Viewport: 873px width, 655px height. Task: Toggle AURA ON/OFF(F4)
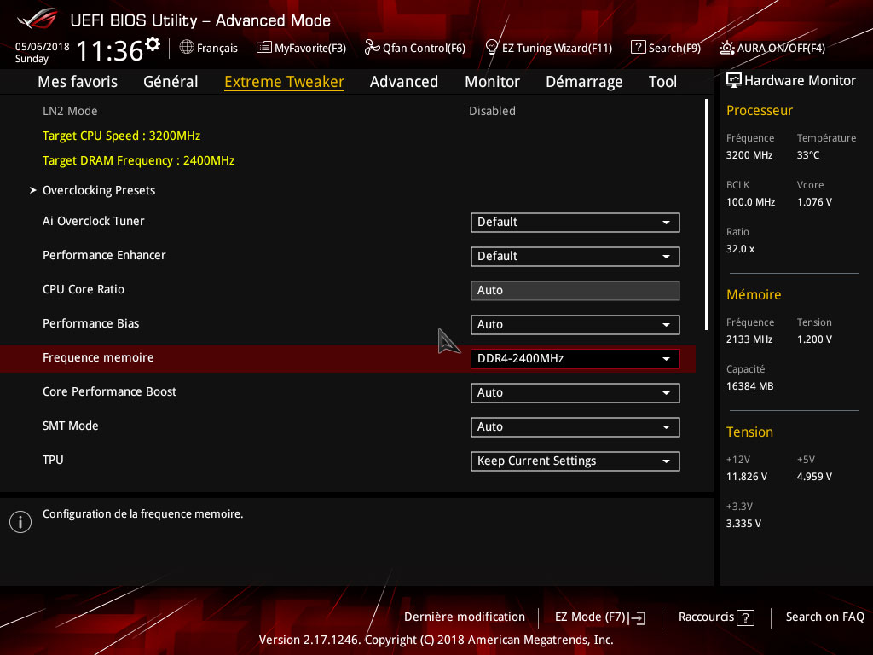point(772,48)
